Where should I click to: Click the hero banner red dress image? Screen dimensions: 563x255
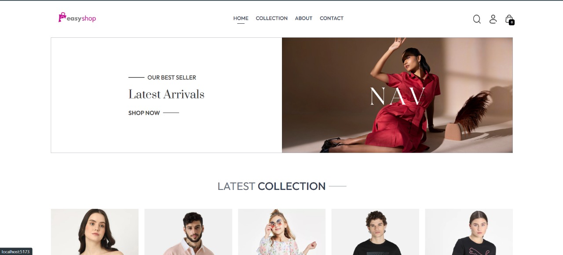397,95
